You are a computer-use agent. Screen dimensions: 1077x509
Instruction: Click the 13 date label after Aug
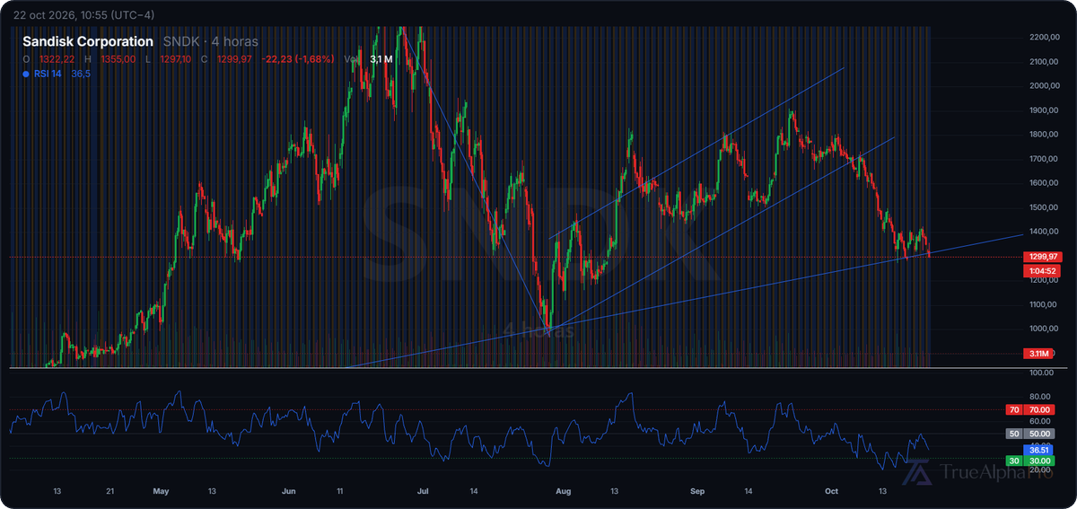(x=614, y=491)
